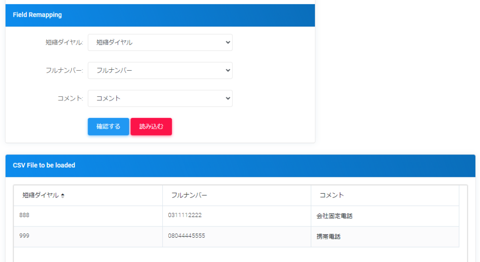The height and width of the screenshot is (262, 480).
Task: Sort table by フルナンバー column header
Action: point(189,196)
